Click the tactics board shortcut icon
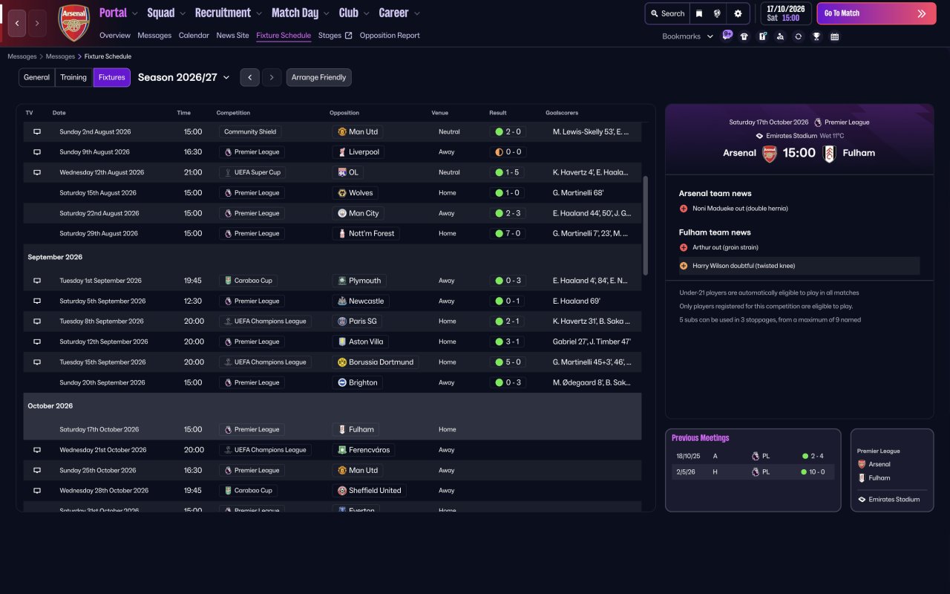This screenshot has width=950, height=594. pos(762,36)
